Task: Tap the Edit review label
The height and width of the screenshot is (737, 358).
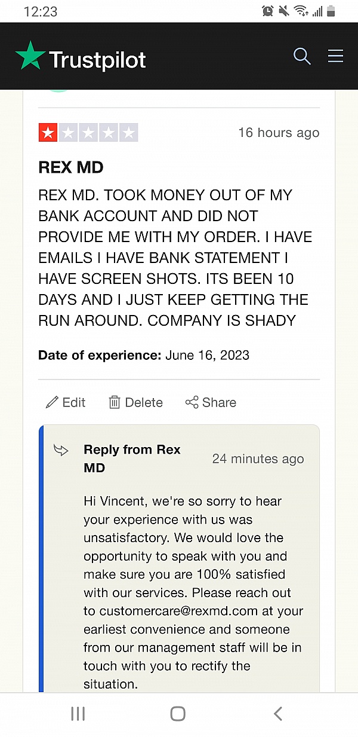Action: point(74,402)
